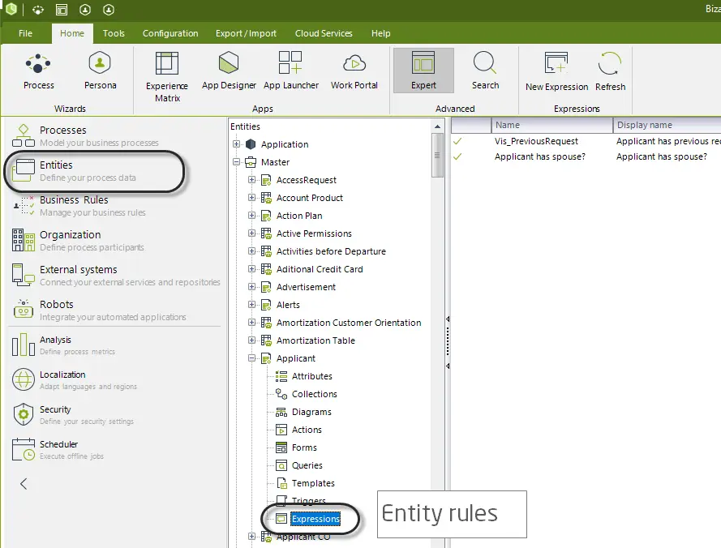Launch the Persona wizard
This screenshot has height=548, width=721.
100,71
